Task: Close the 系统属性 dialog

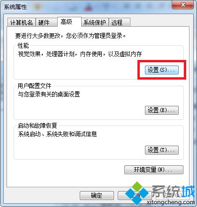Action: pos(182,5)
